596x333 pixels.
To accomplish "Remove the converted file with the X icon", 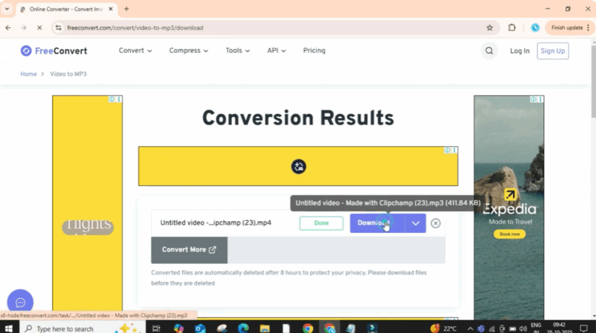I will pyautogui.click(x=435, y=223).
